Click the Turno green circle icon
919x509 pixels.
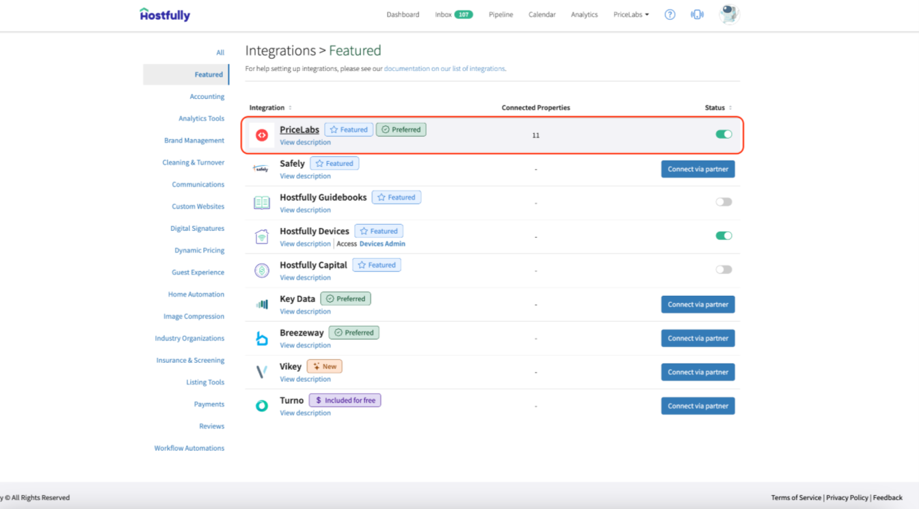click(261, 406)
